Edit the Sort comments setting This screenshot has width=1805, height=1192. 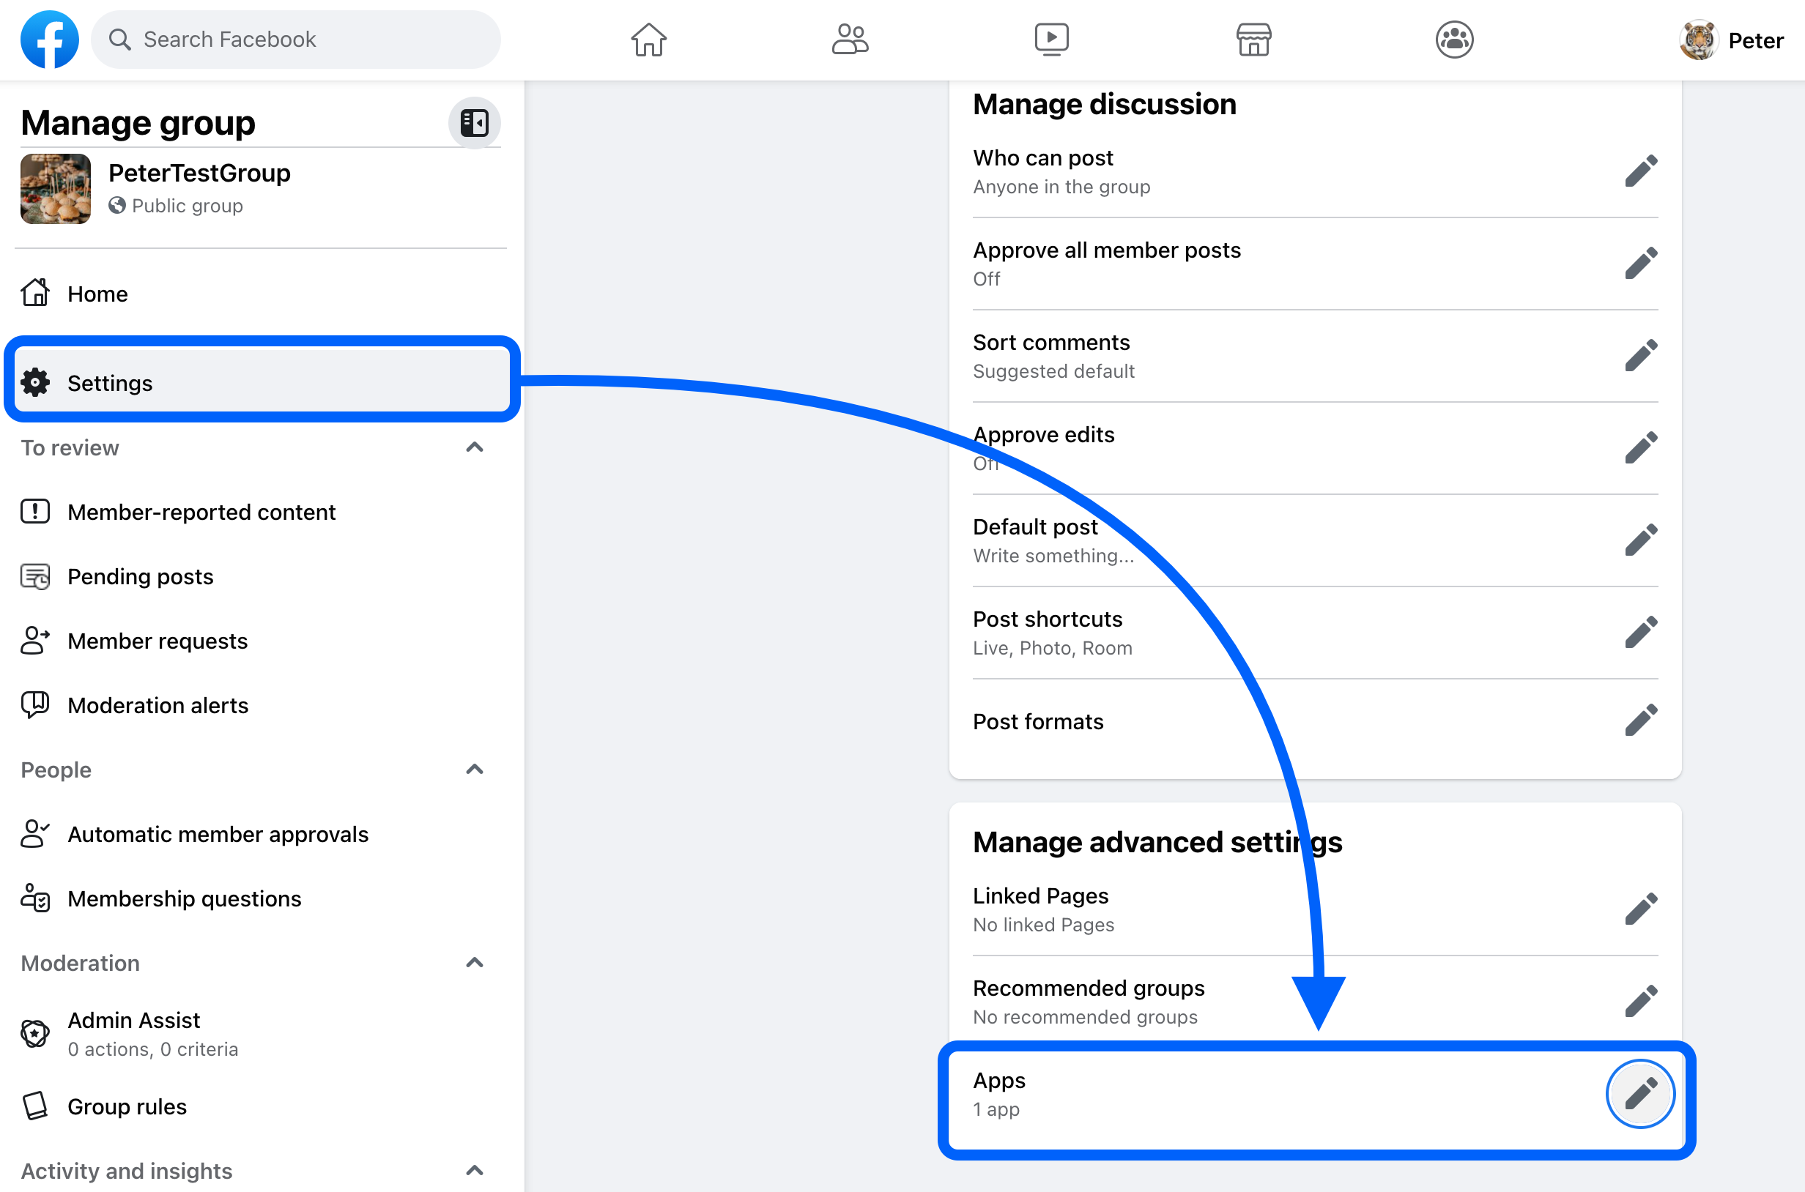tap(1641, 356)
